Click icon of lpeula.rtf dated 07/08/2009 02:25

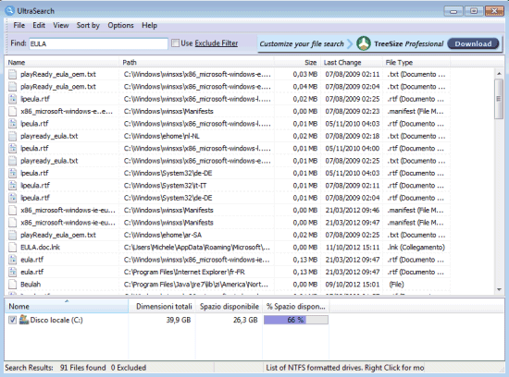click(12, 99)
